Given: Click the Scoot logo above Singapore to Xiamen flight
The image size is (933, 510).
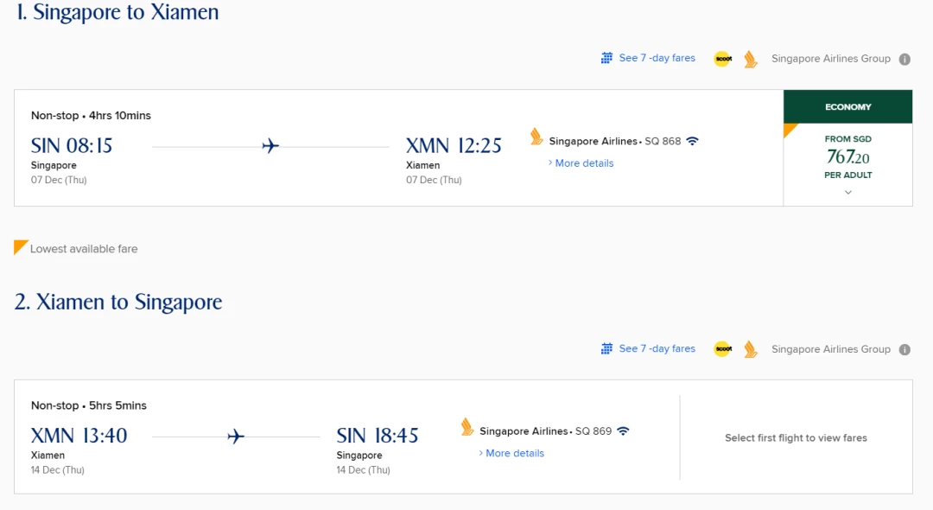Looking at the screenshot, I should (723, 58).
